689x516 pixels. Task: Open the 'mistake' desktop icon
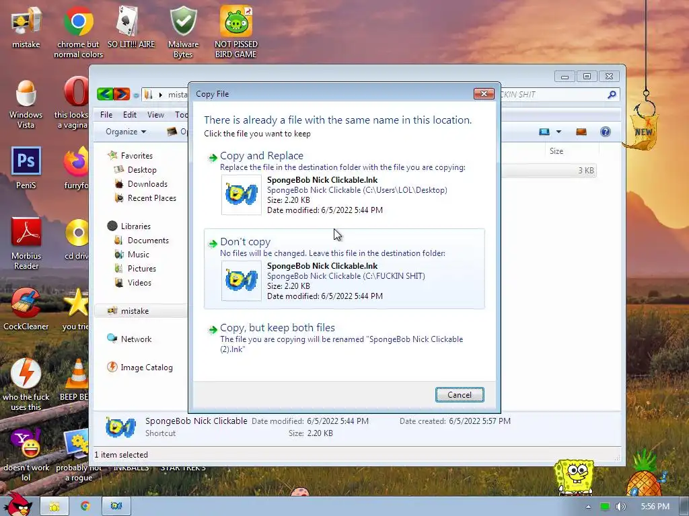[26, 27]
